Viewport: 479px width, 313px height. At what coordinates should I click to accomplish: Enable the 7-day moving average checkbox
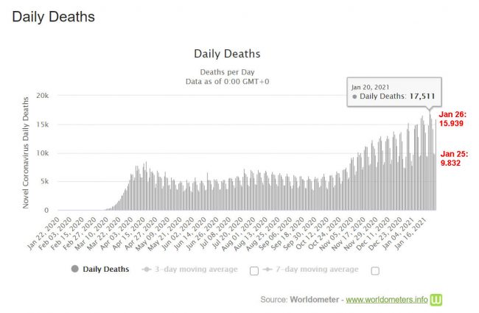(374, 270)
